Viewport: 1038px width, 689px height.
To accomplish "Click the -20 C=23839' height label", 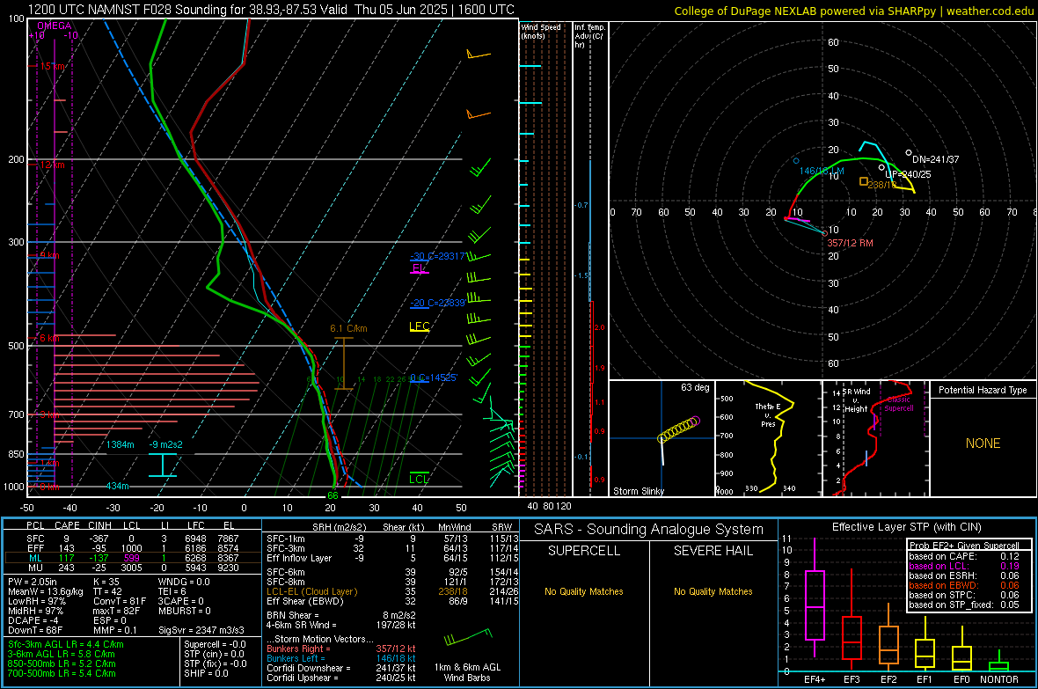I will pos(437,303).
